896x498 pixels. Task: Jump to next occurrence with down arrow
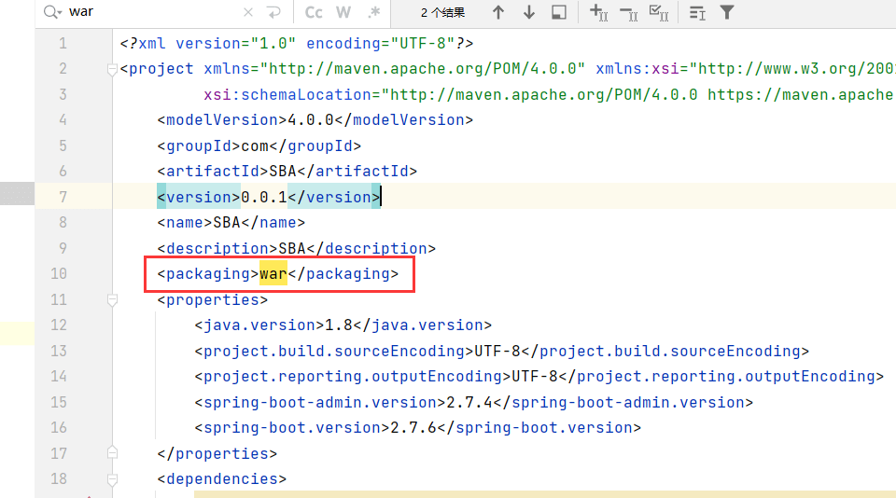(529, 12)
